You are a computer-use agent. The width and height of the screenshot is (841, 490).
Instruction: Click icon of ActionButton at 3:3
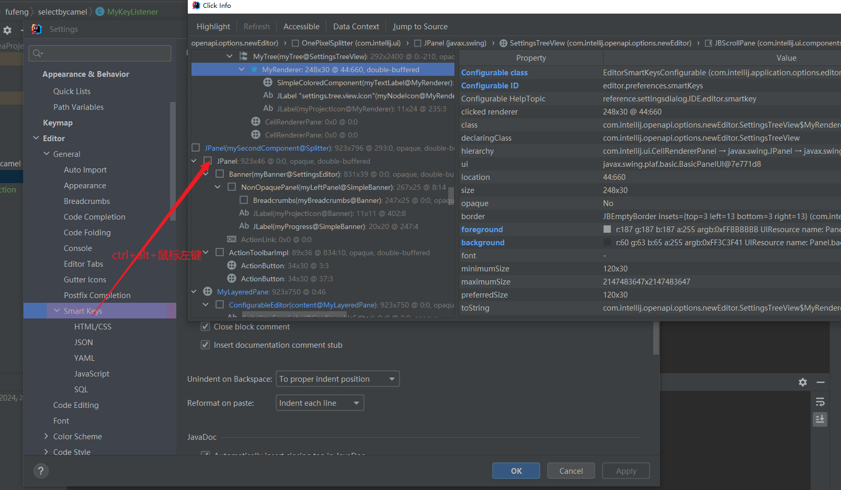coord(232,266)
